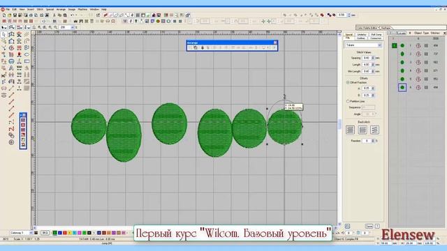Select the arrow Select Object tool
The height and width of the screenshot is (251, 447).
tap(3, 34)
